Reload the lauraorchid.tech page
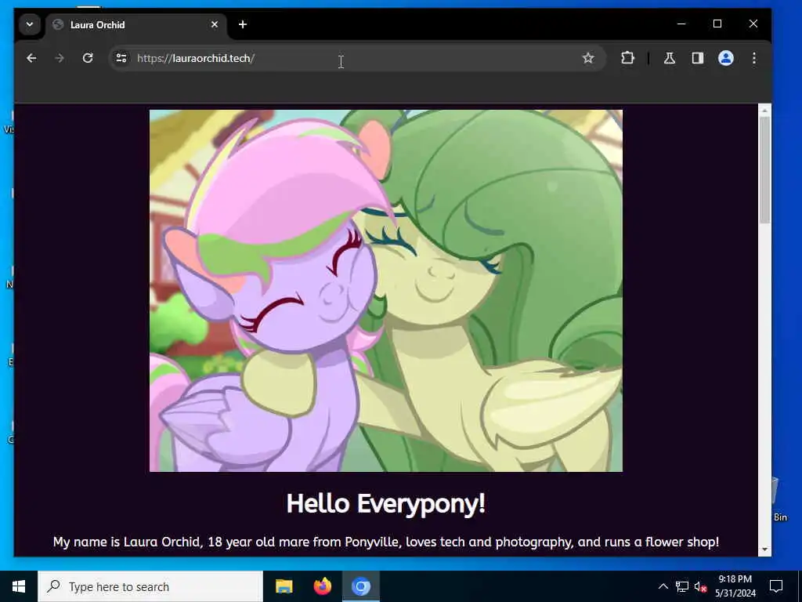Viewport: 802px width, 602px height. [x=88, y=58]
